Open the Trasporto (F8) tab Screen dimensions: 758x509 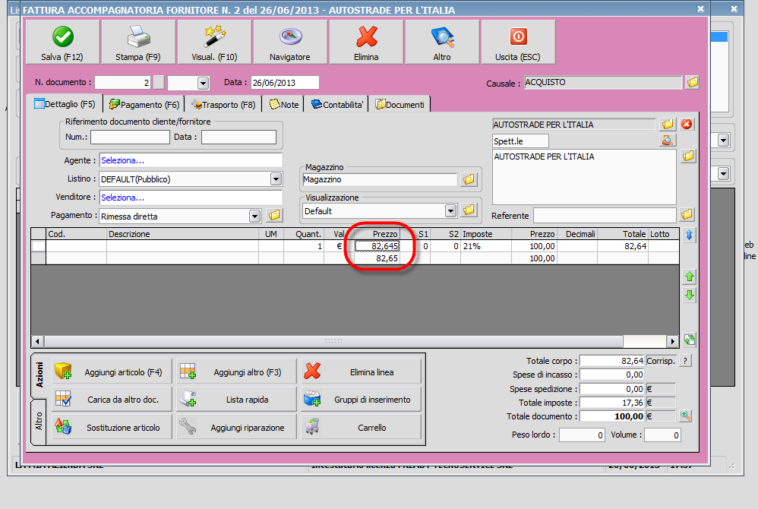pyautogui.click(x=224, y=104)
